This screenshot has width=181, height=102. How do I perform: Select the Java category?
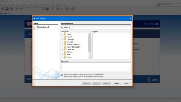pos(69,34)
